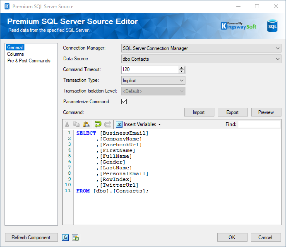
Task: Click the Command Timeout value field
Action: click(150, 70)
